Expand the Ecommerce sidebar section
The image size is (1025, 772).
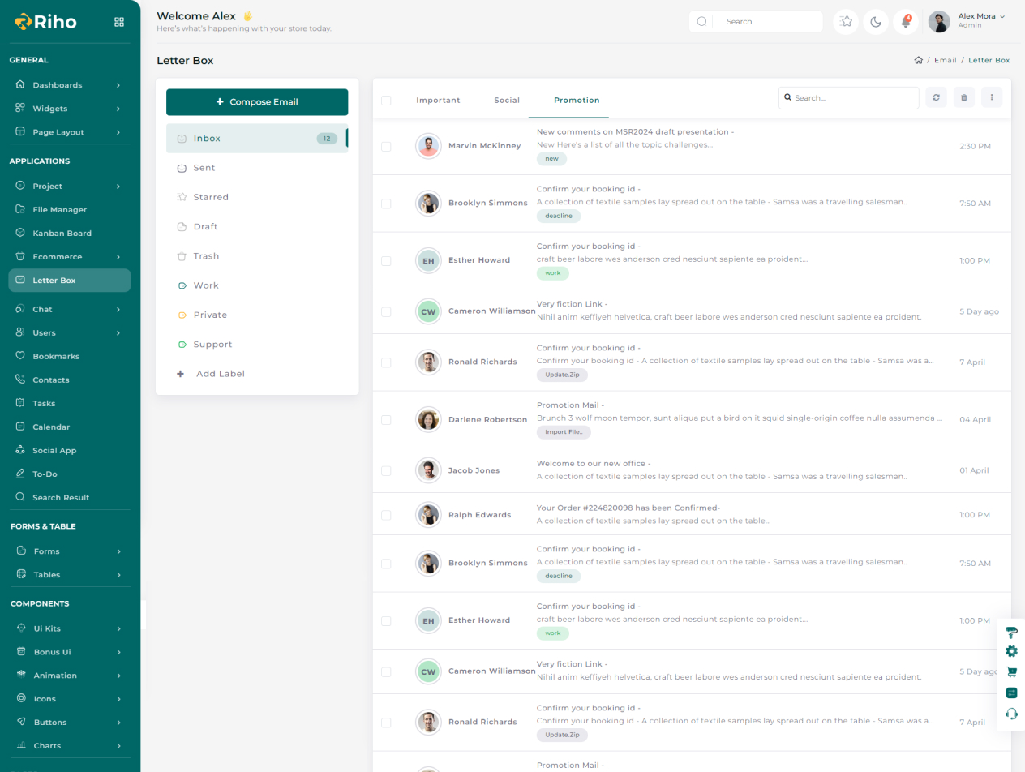pos(69,257)
